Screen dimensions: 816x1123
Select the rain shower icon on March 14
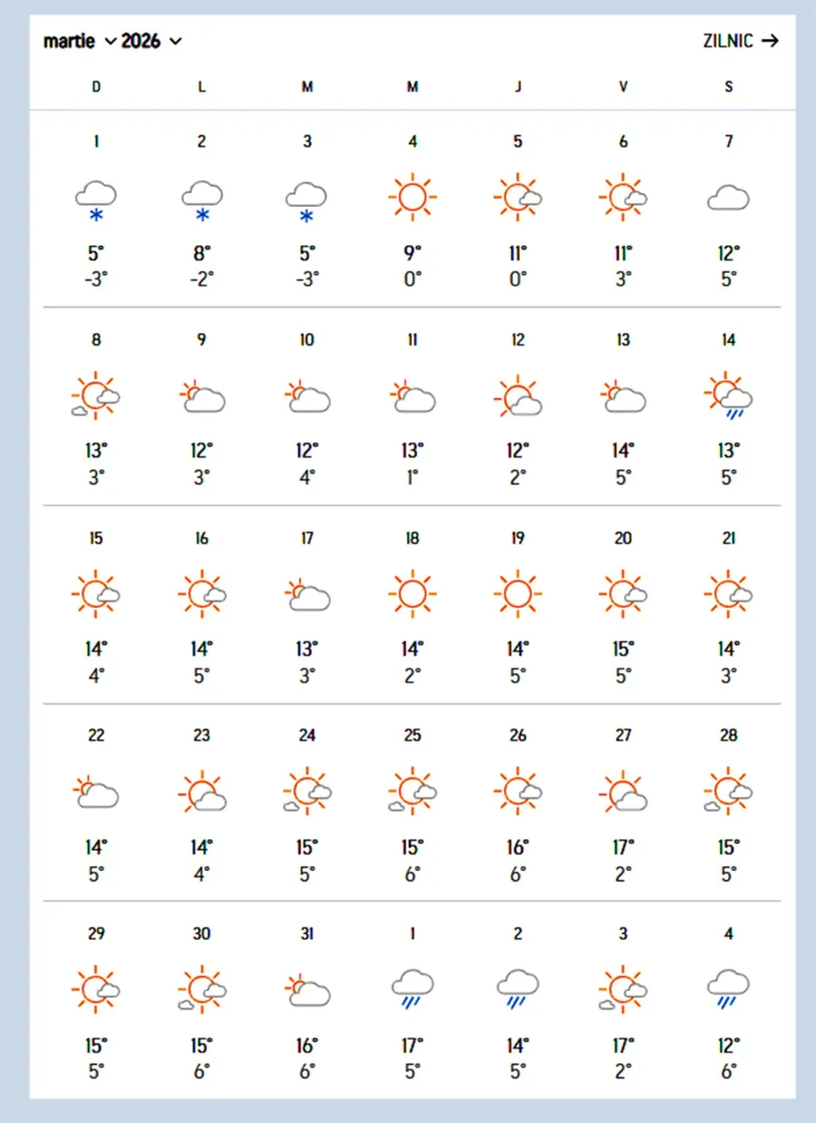pyautogui.click(x=729, y=396)
